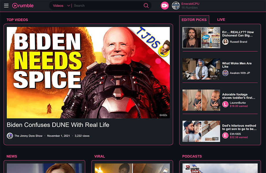Click the Etlh1005 E avatar icon
The image size is (266, 173).
coord(225,136)
